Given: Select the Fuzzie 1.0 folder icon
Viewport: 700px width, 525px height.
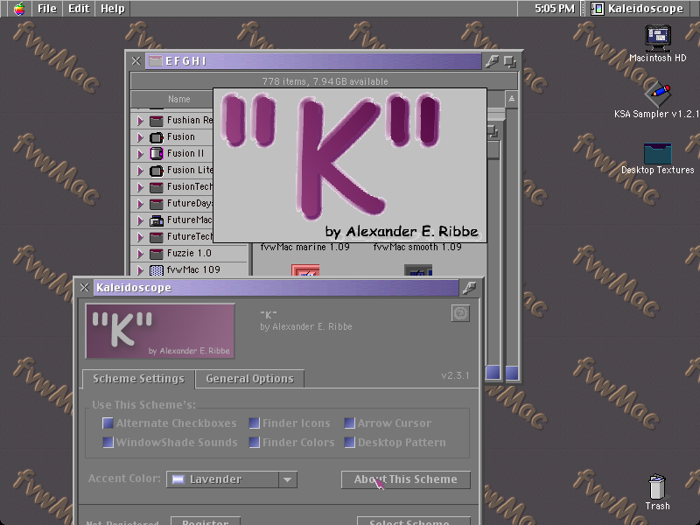Looking at the screenshot, I should coord(157,254).
